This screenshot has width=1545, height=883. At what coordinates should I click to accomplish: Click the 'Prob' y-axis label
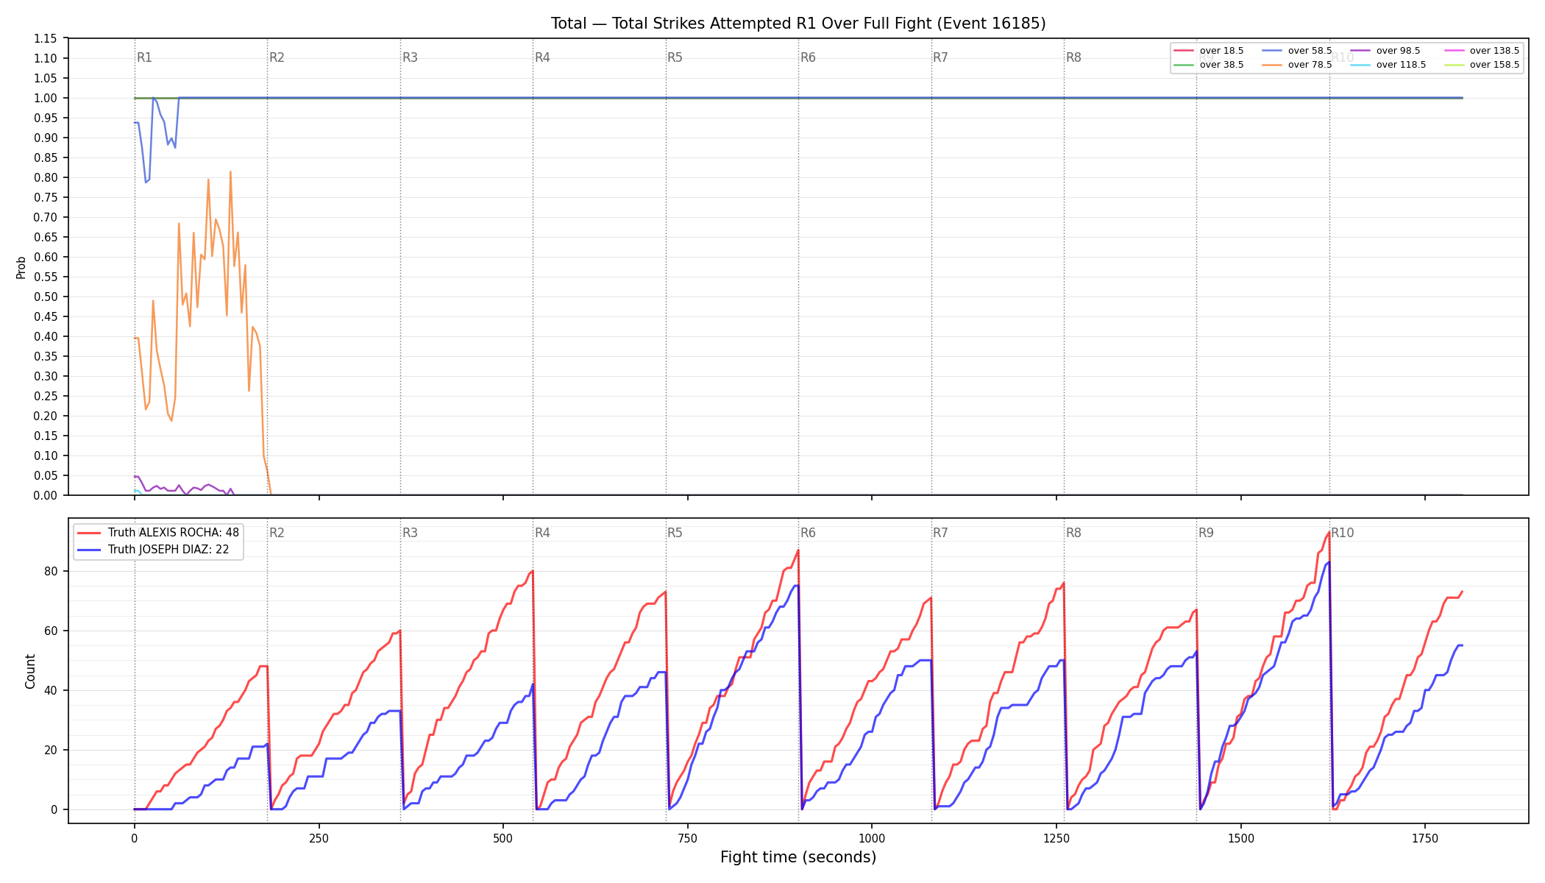(21, 267)
